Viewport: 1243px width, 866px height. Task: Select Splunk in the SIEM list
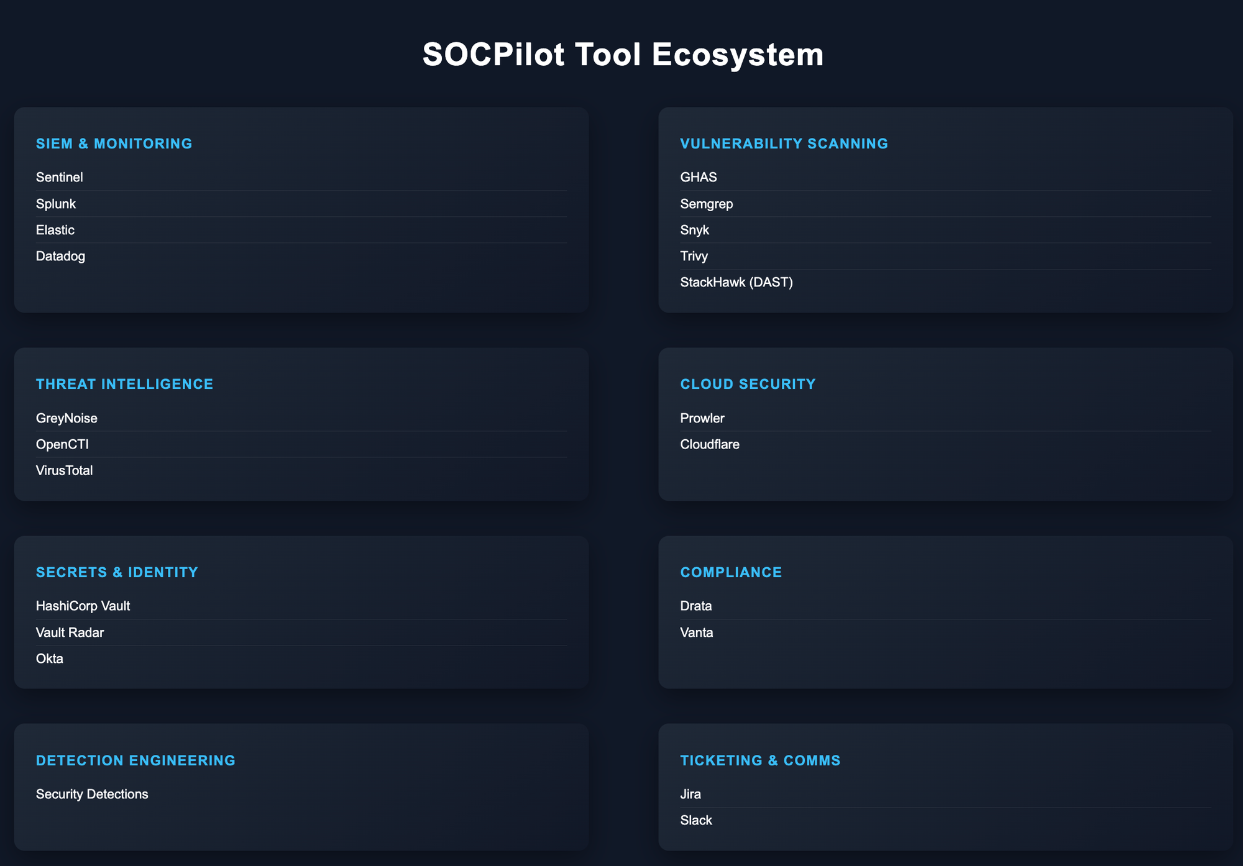[x=56, y=204]
